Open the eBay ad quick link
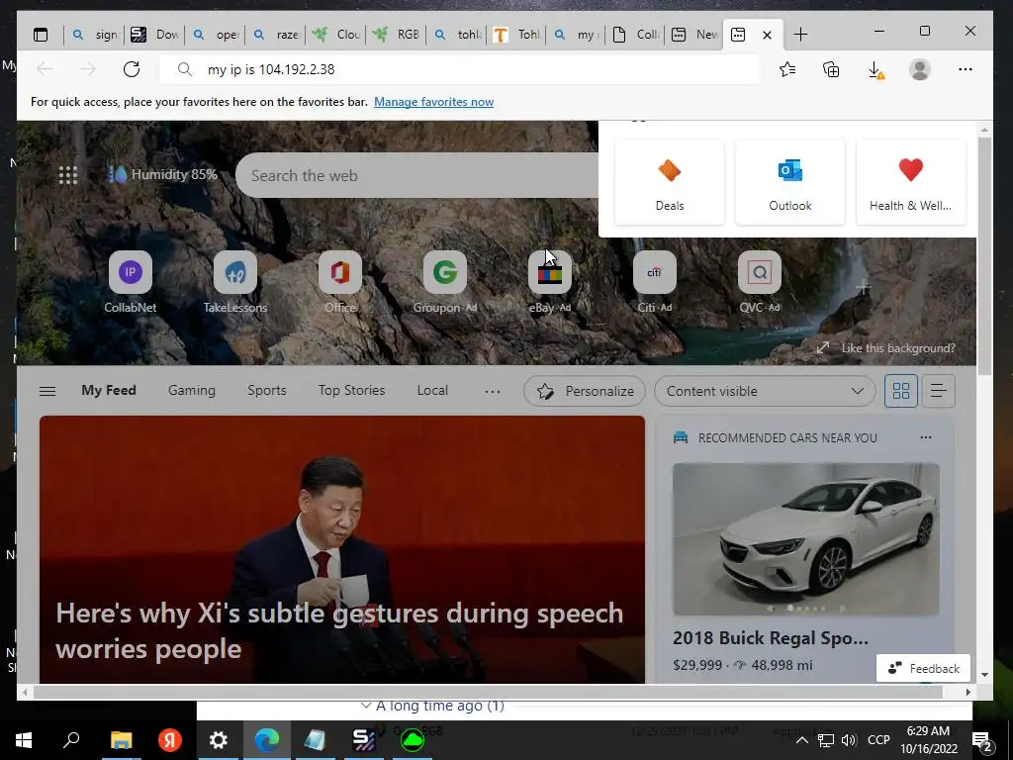This screenshot has height=760, width=1013. tap(550, 282)
